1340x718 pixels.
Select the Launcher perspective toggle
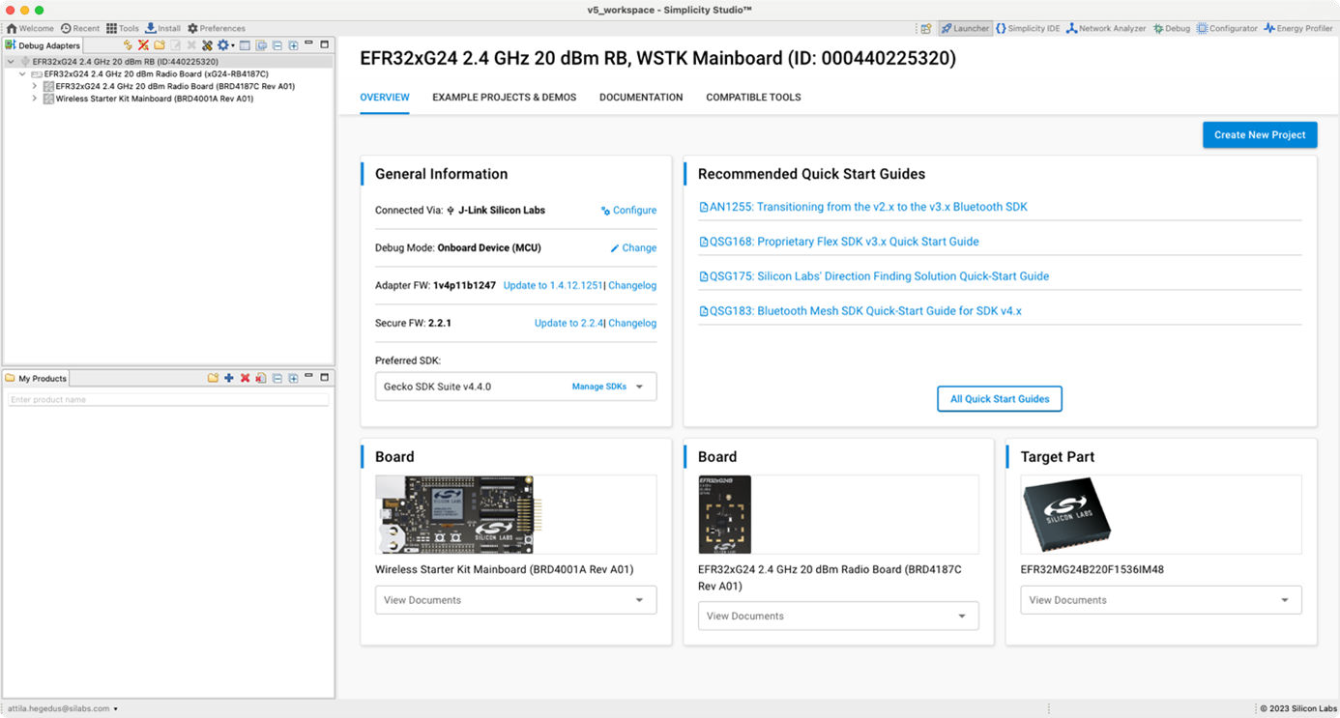(x=965, y=28)
